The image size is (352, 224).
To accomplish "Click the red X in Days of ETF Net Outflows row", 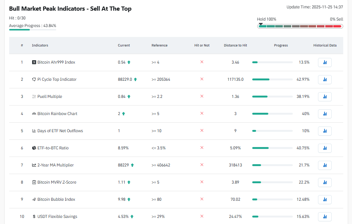I will [202, 131].
